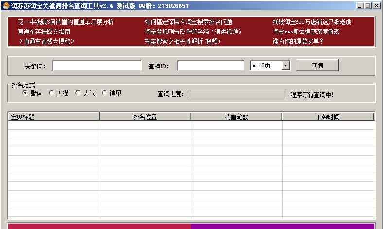Screen dimensions: 383x229
Task: Open link 花一半钱赚3倍销量的直通车深度分析
Action: pyautogui.click(x=66, y=22)
